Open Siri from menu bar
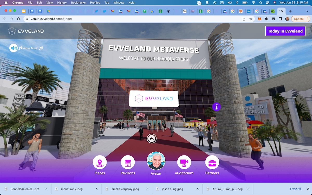This screenshot has height=195, width=312. pyautogui.click(x=275, y=3)
